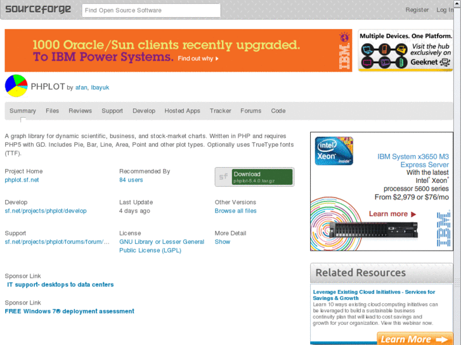Open Leverage Existing Cloud Initiatives link

[374, 295]
